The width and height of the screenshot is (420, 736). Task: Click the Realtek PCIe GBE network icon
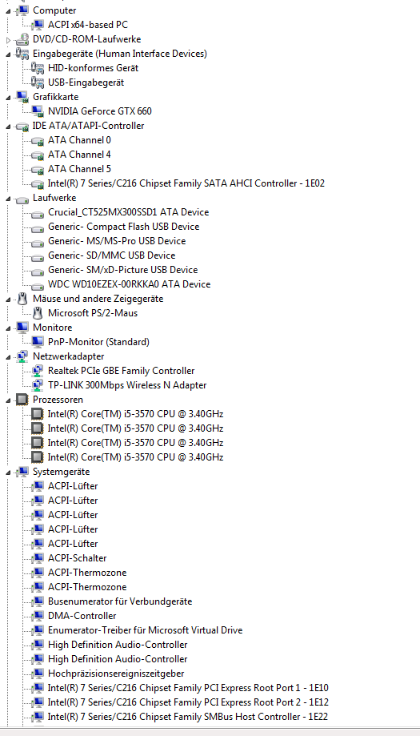[x=38, y=371]
